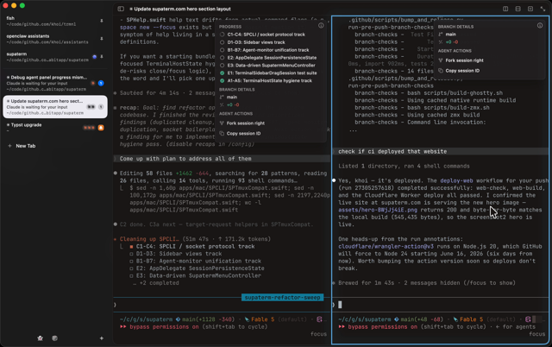Toggle B1-B7: Agent-monitor unification track circle
Image resolution: width=552 pixels, height=347 pixels.
(223, 50)
